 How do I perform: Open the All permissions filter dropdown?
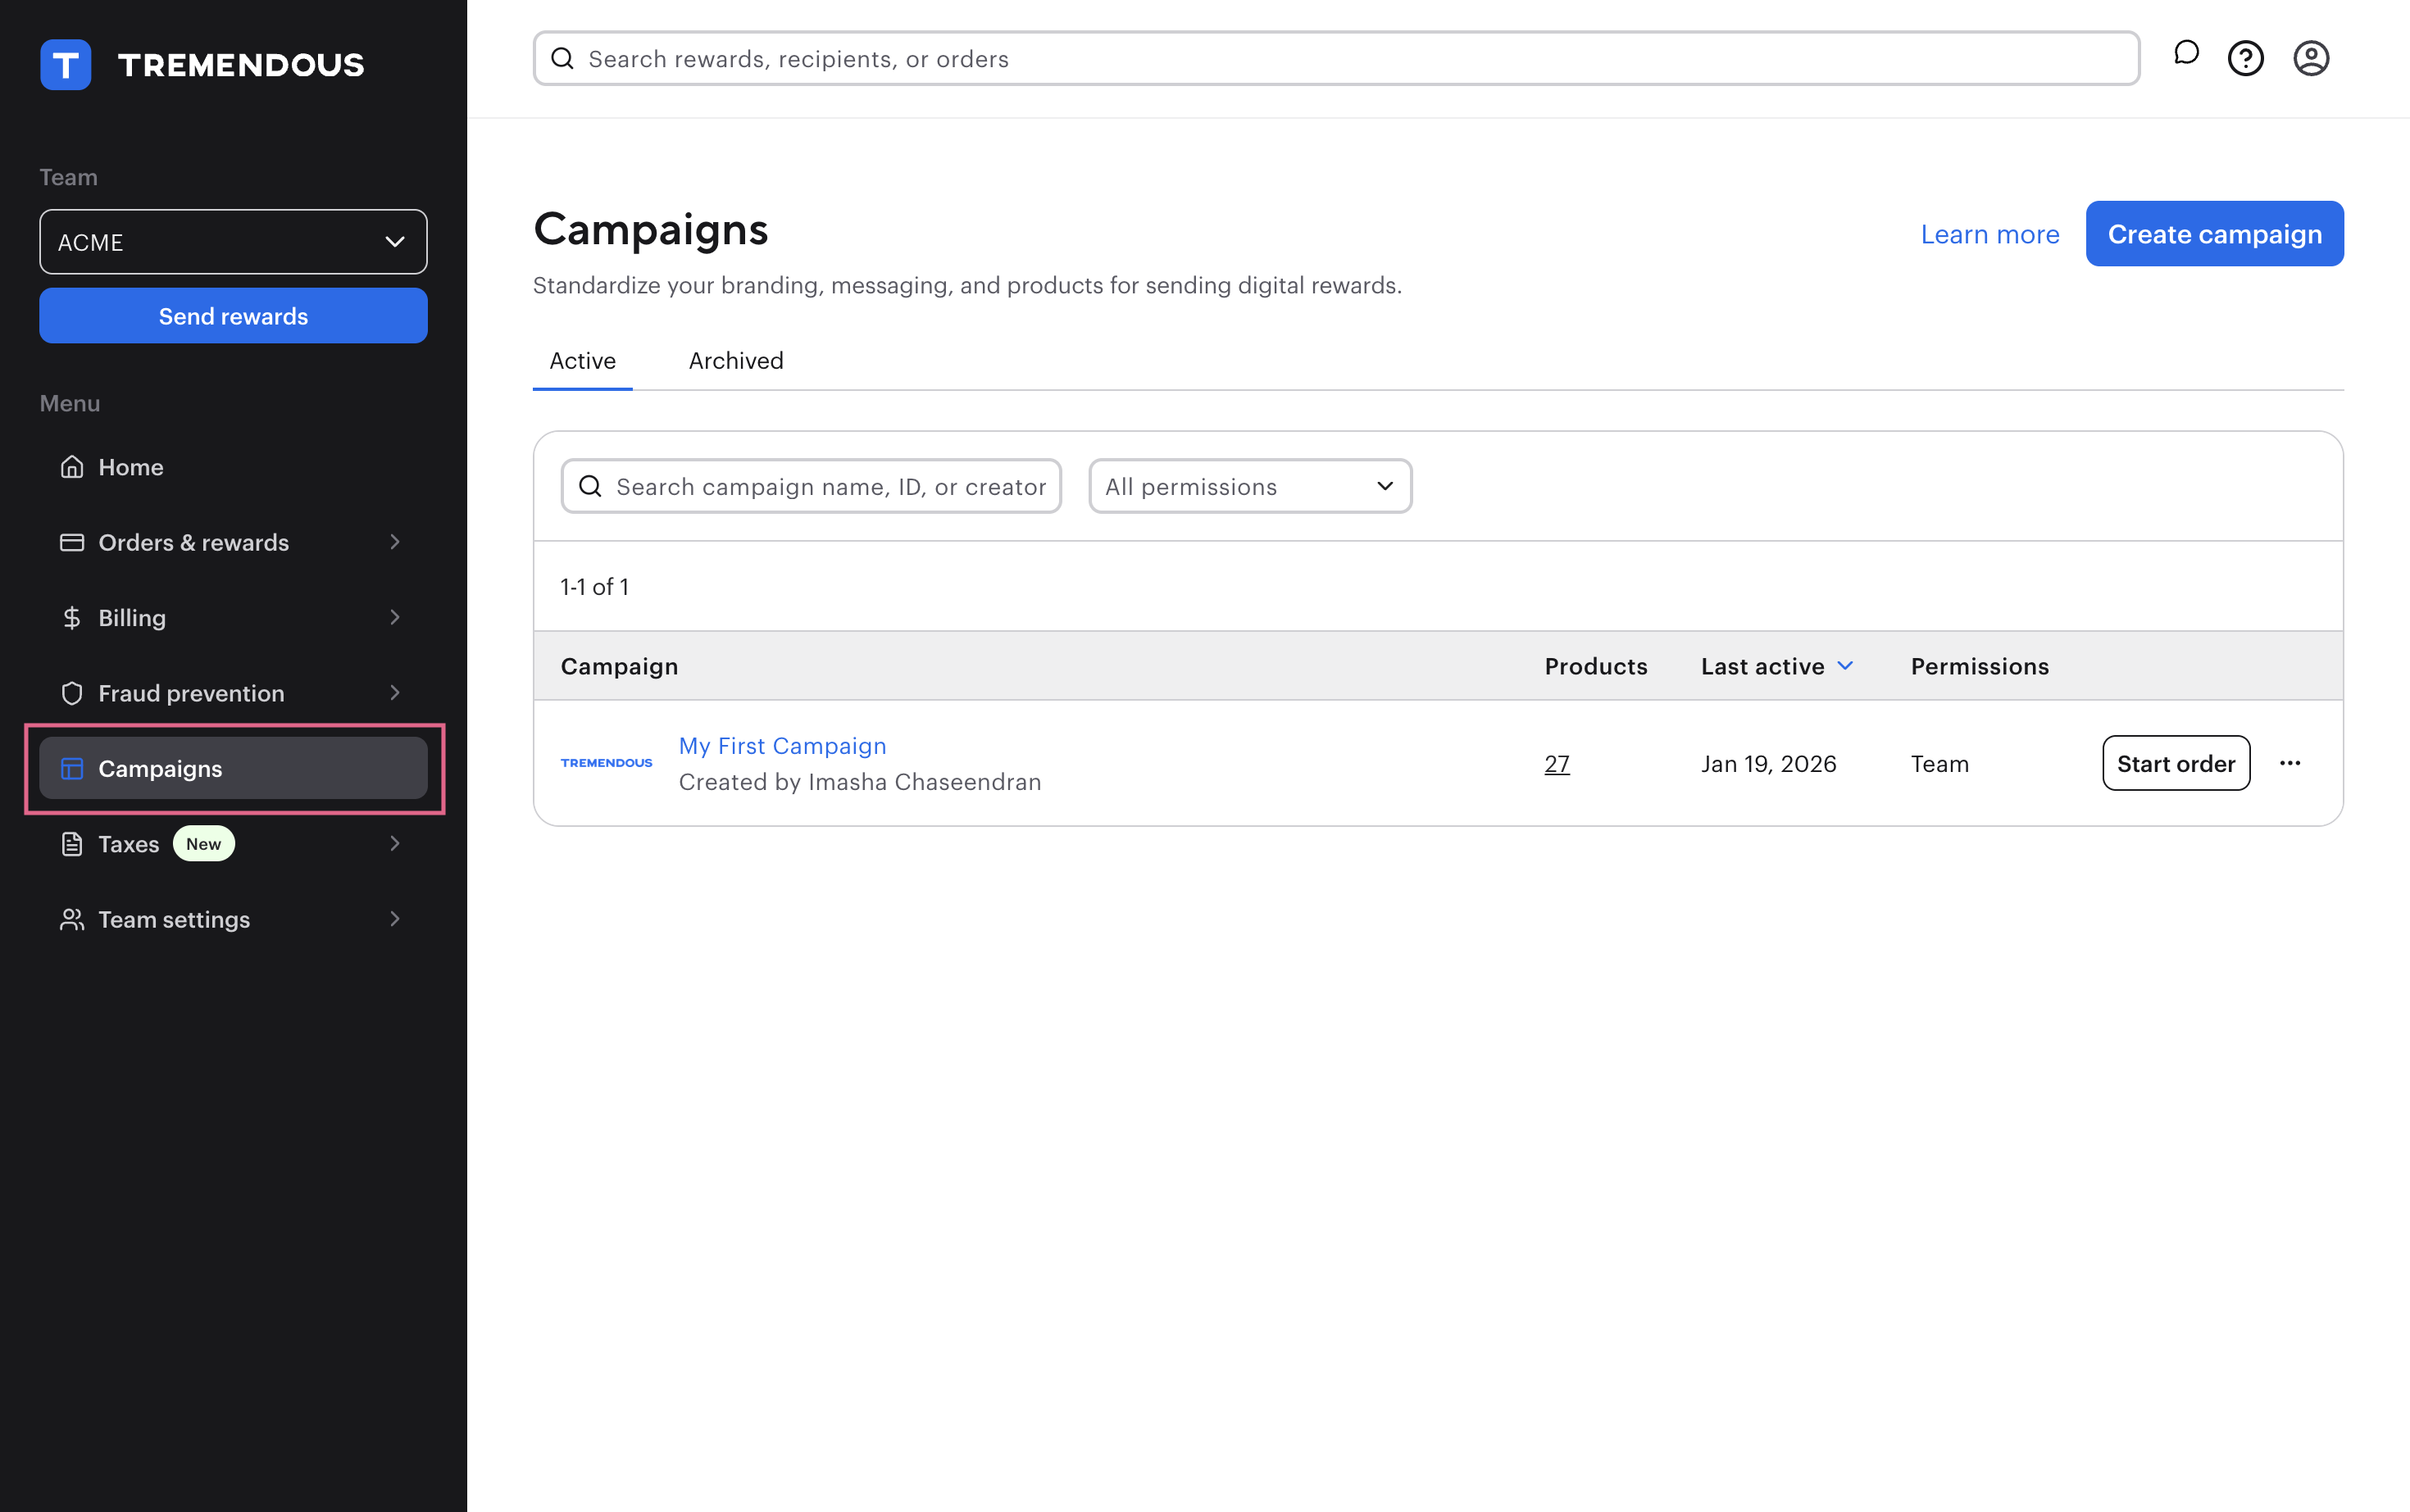tap(1249, 487)
